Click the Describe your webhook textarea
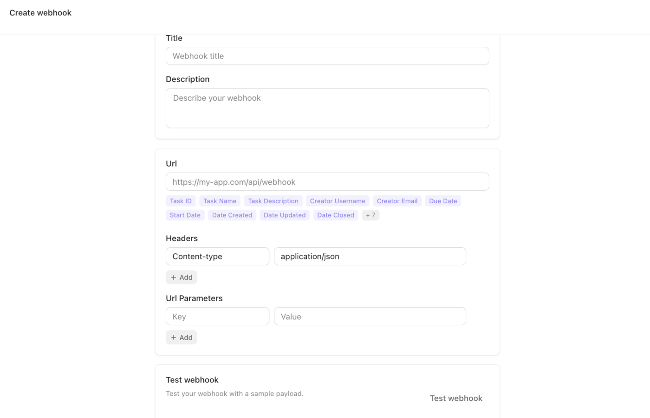 pyautogui.click(x=327, y=108)
